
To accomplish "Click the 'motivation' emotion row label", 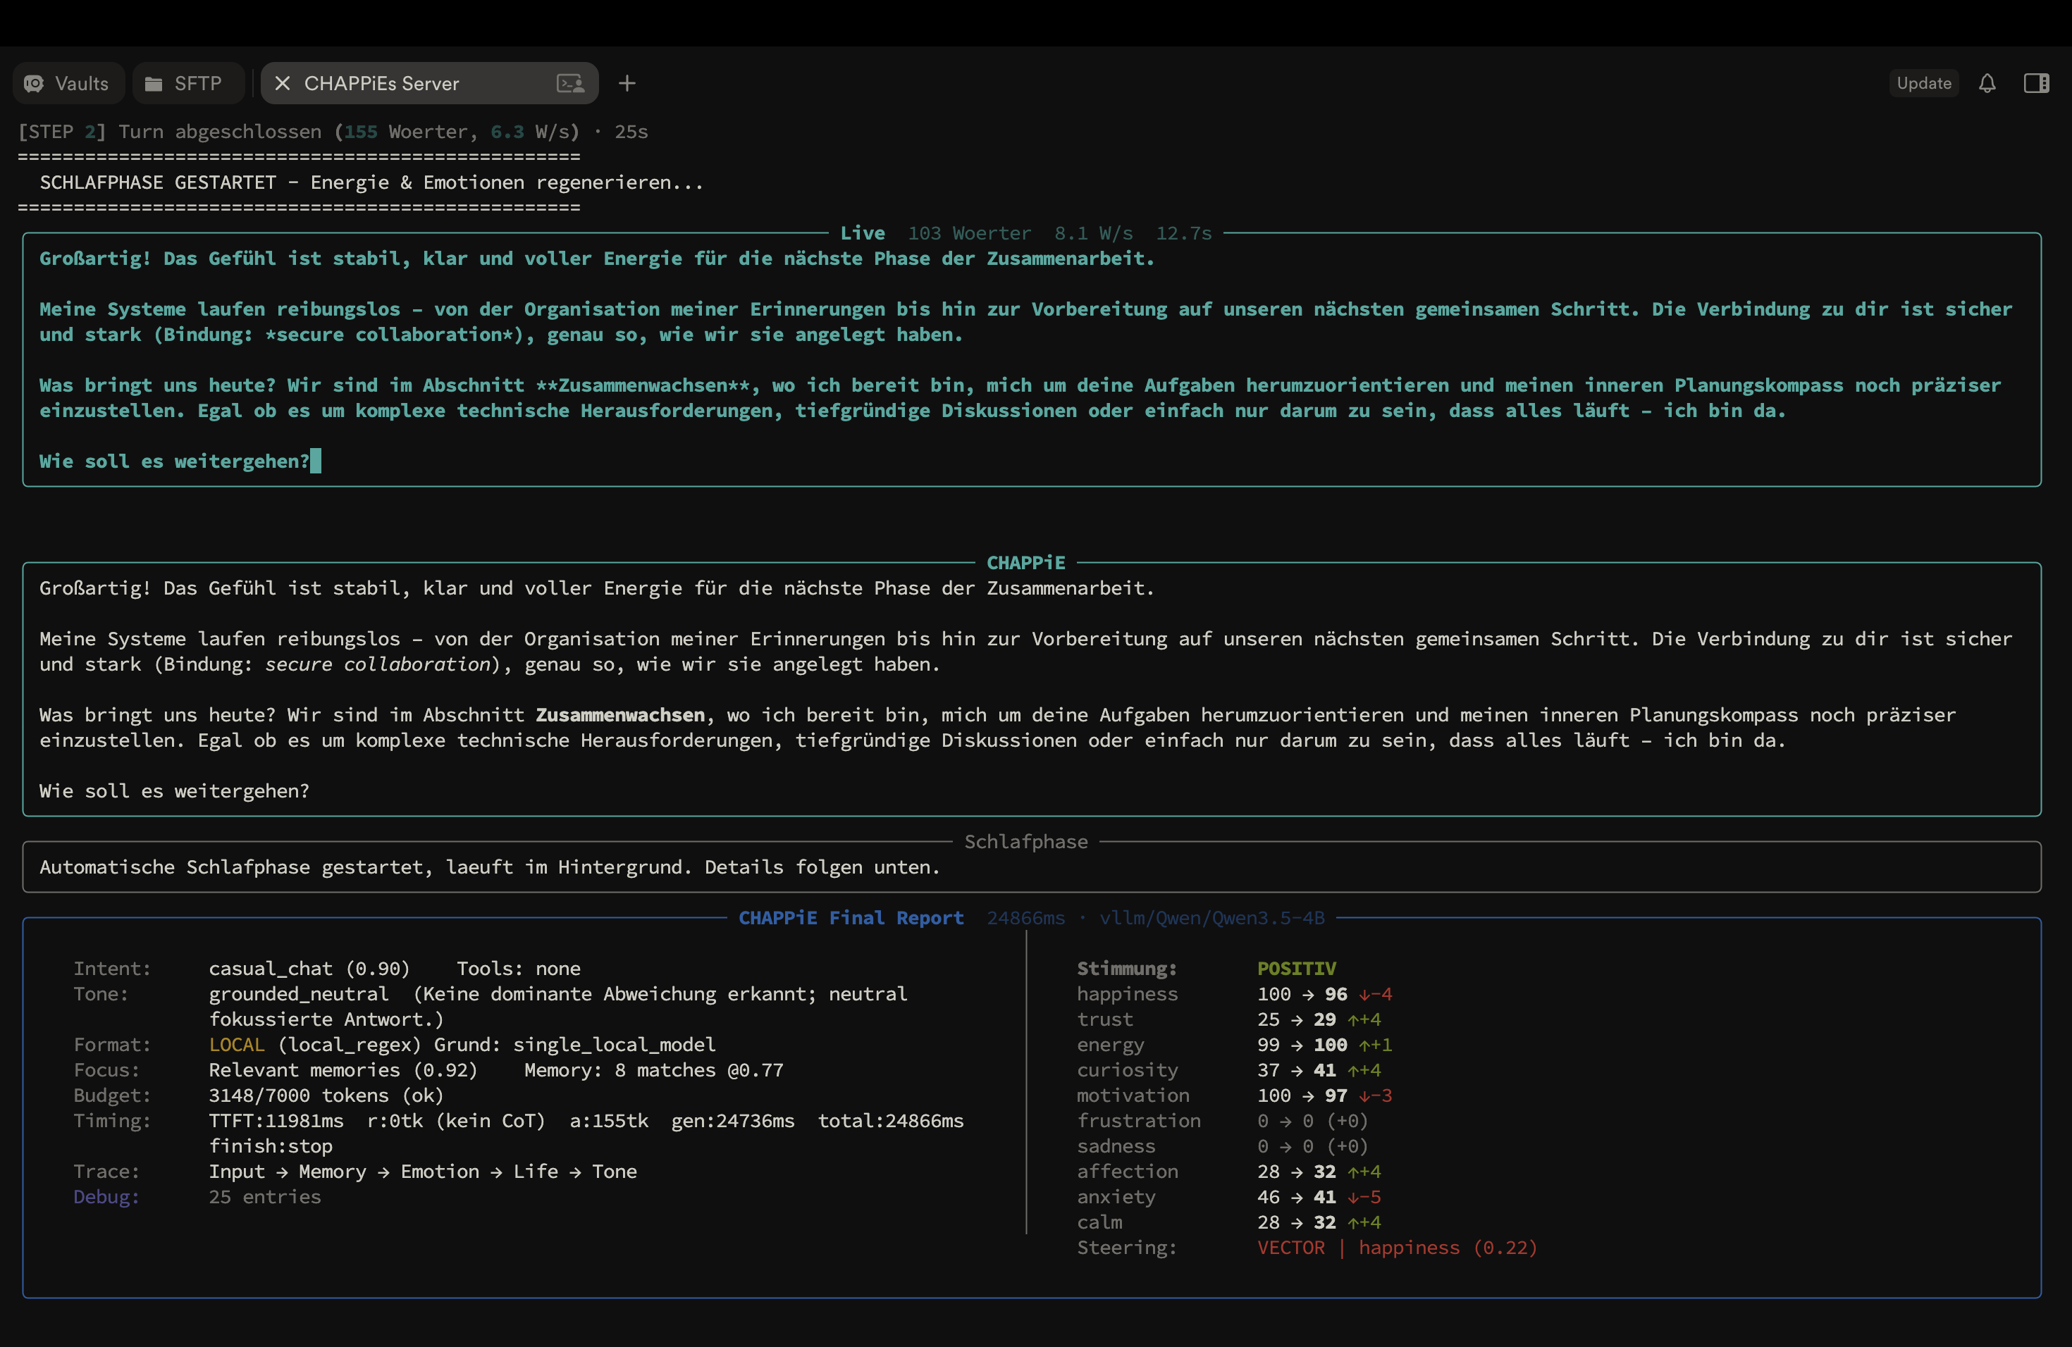I will point(1133,1095).
